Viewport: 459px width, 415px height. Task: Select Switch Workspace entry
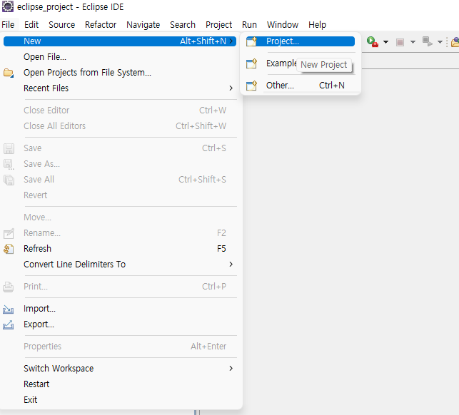(120, 369)
